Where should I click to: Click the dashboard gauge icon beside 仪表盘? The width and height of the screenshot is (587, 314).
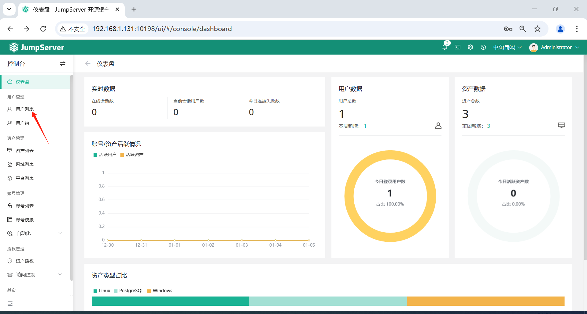click(10, 82)
